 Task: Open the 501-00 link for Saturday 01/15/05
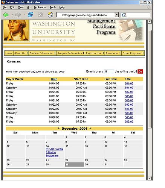(x=129, y=88)
